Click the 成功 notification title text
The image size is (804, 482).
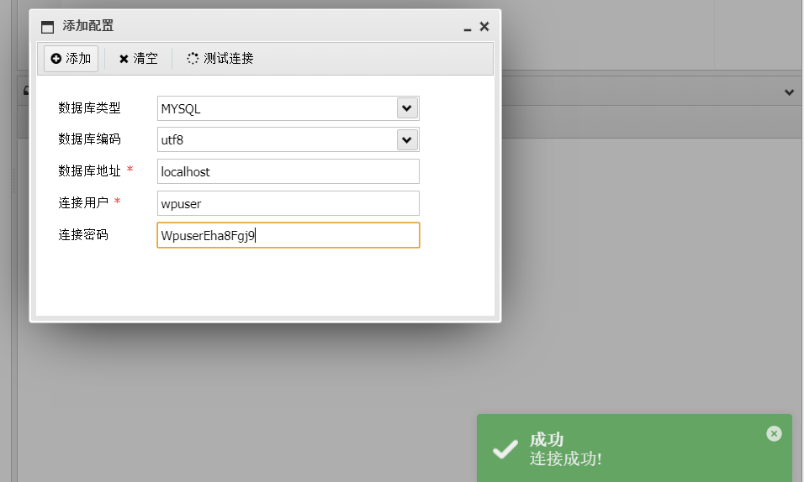[x=547, y=439]
